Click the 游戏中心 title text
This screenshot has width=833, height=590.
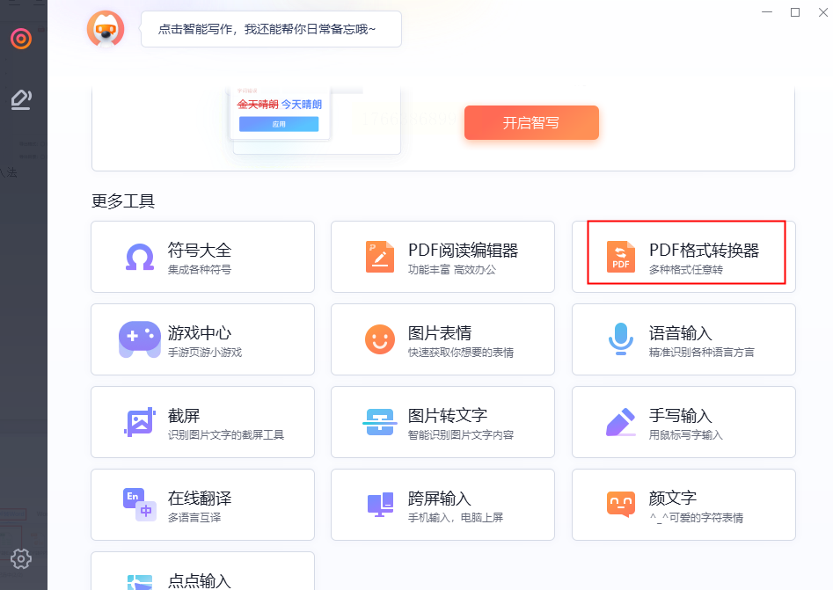(x=200, y=333)
